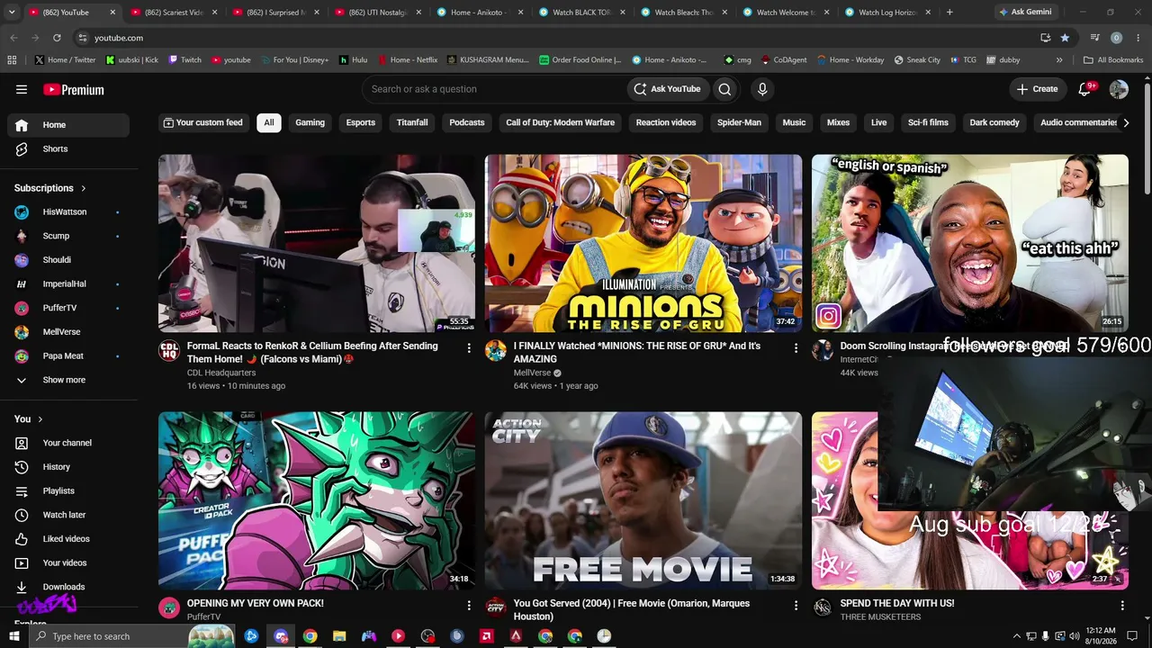Open the FREE MOVIE video thumbnail

[643, 501]
